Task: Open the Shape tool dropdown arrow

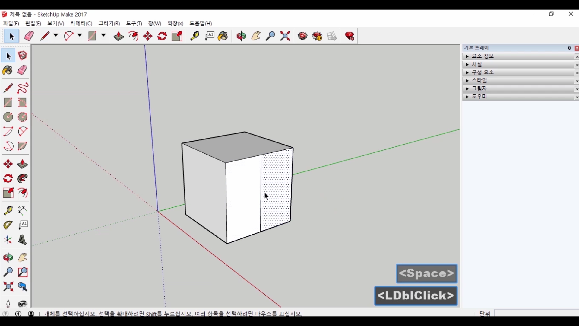Action: pos(103,35)
